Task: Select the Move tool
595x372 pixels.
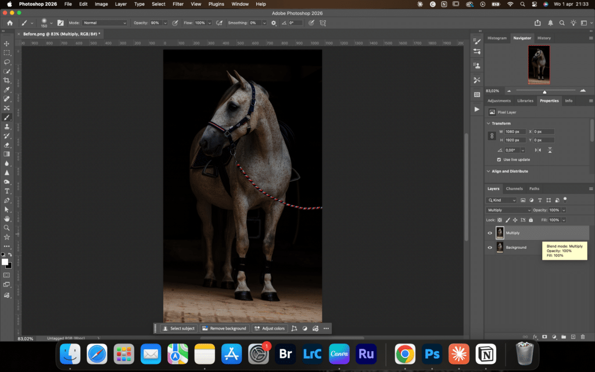Action: 7,44
